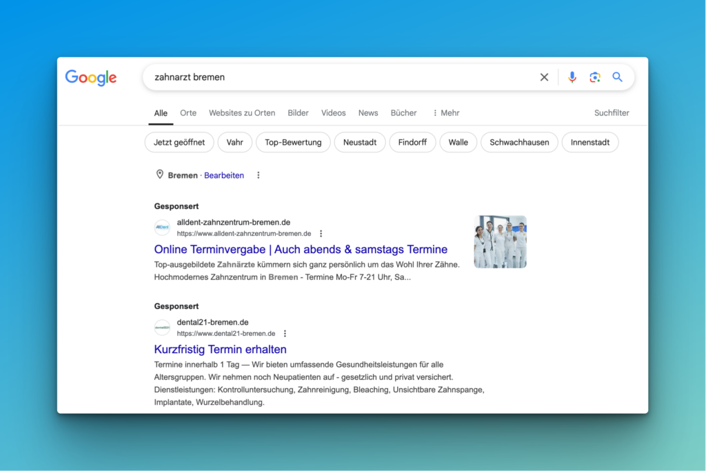Click the bold Bremen location label
This screenshot has width=706, height=471.
tap(183, 176)
